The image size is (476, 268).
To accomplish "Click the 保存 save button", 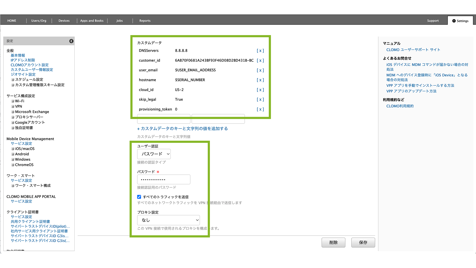I will (x=363, y=243).
